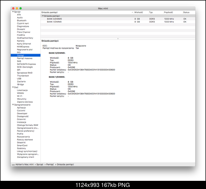The image size is (206, 189).
Task: Click Adrian's Mac mini in path bar
Action: point(25,164)
